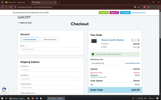This screenshot has height=100, width=161.
Task: Open Windows taskbar search
Action: coord(6,98)
